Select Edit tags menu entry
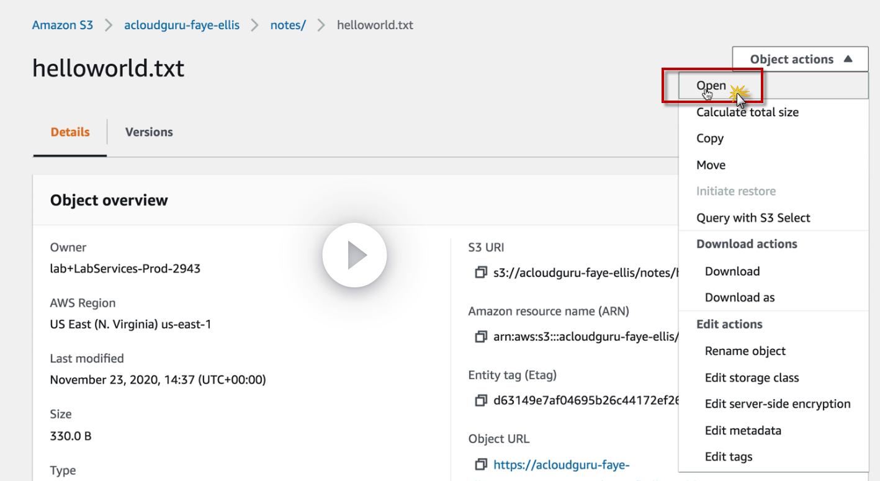This screenshot has width=880, height=481. point(773,457)
